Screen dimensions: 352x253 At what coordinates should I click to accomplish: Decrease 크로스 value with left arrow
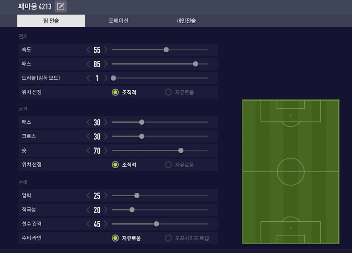coord(88,136)
